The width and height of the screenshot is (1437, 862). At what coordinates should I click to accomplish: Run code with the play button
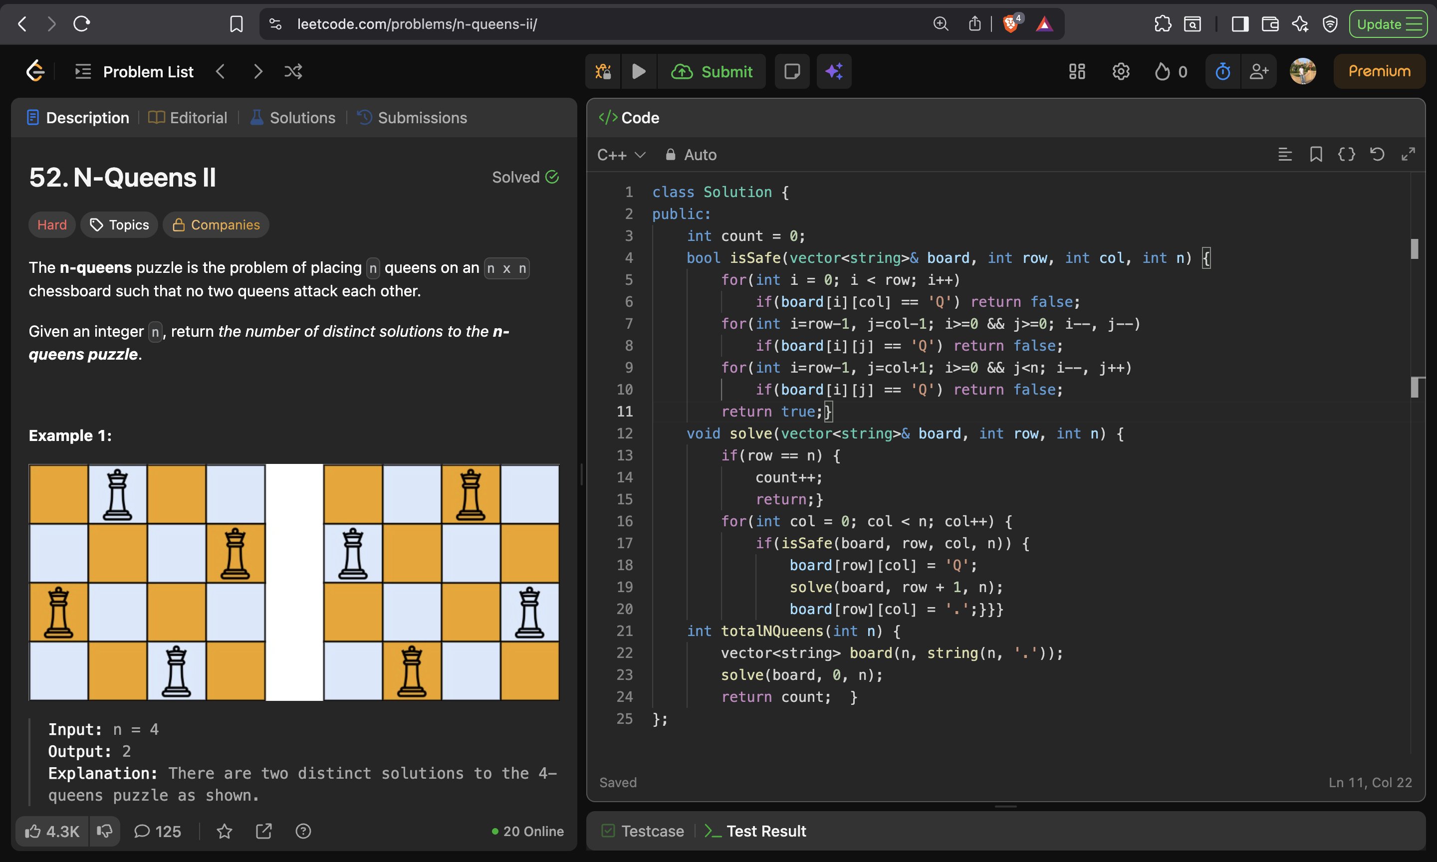point(638,71)
